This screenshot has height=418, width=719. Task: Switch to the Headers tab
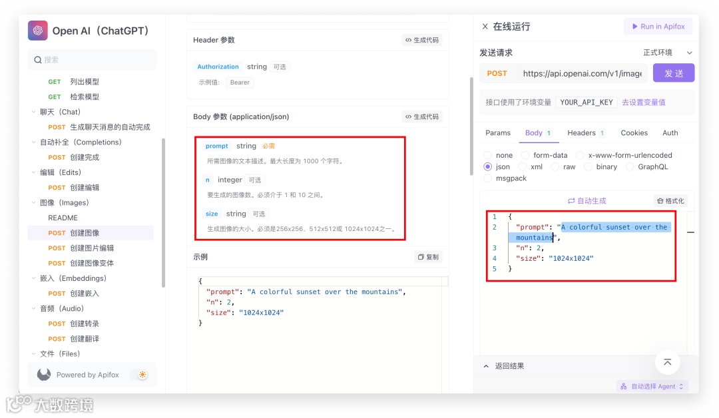[x=586, y=133]
